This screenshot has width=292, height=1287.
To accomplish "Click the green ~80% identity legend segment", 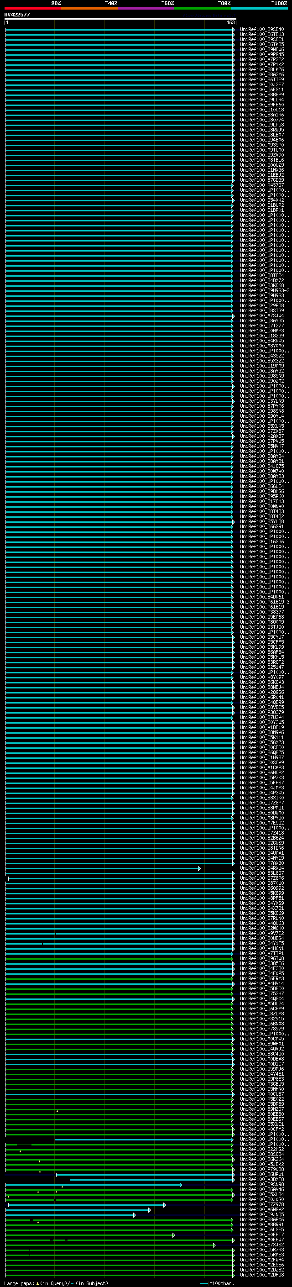I will point(203,8).
